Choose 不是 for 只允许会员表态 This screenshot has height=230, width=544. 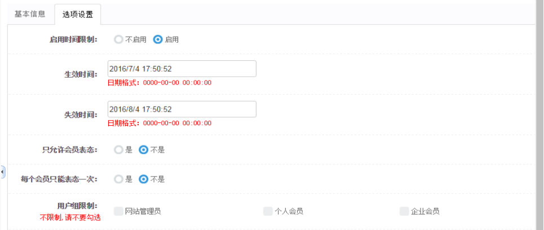144,150
